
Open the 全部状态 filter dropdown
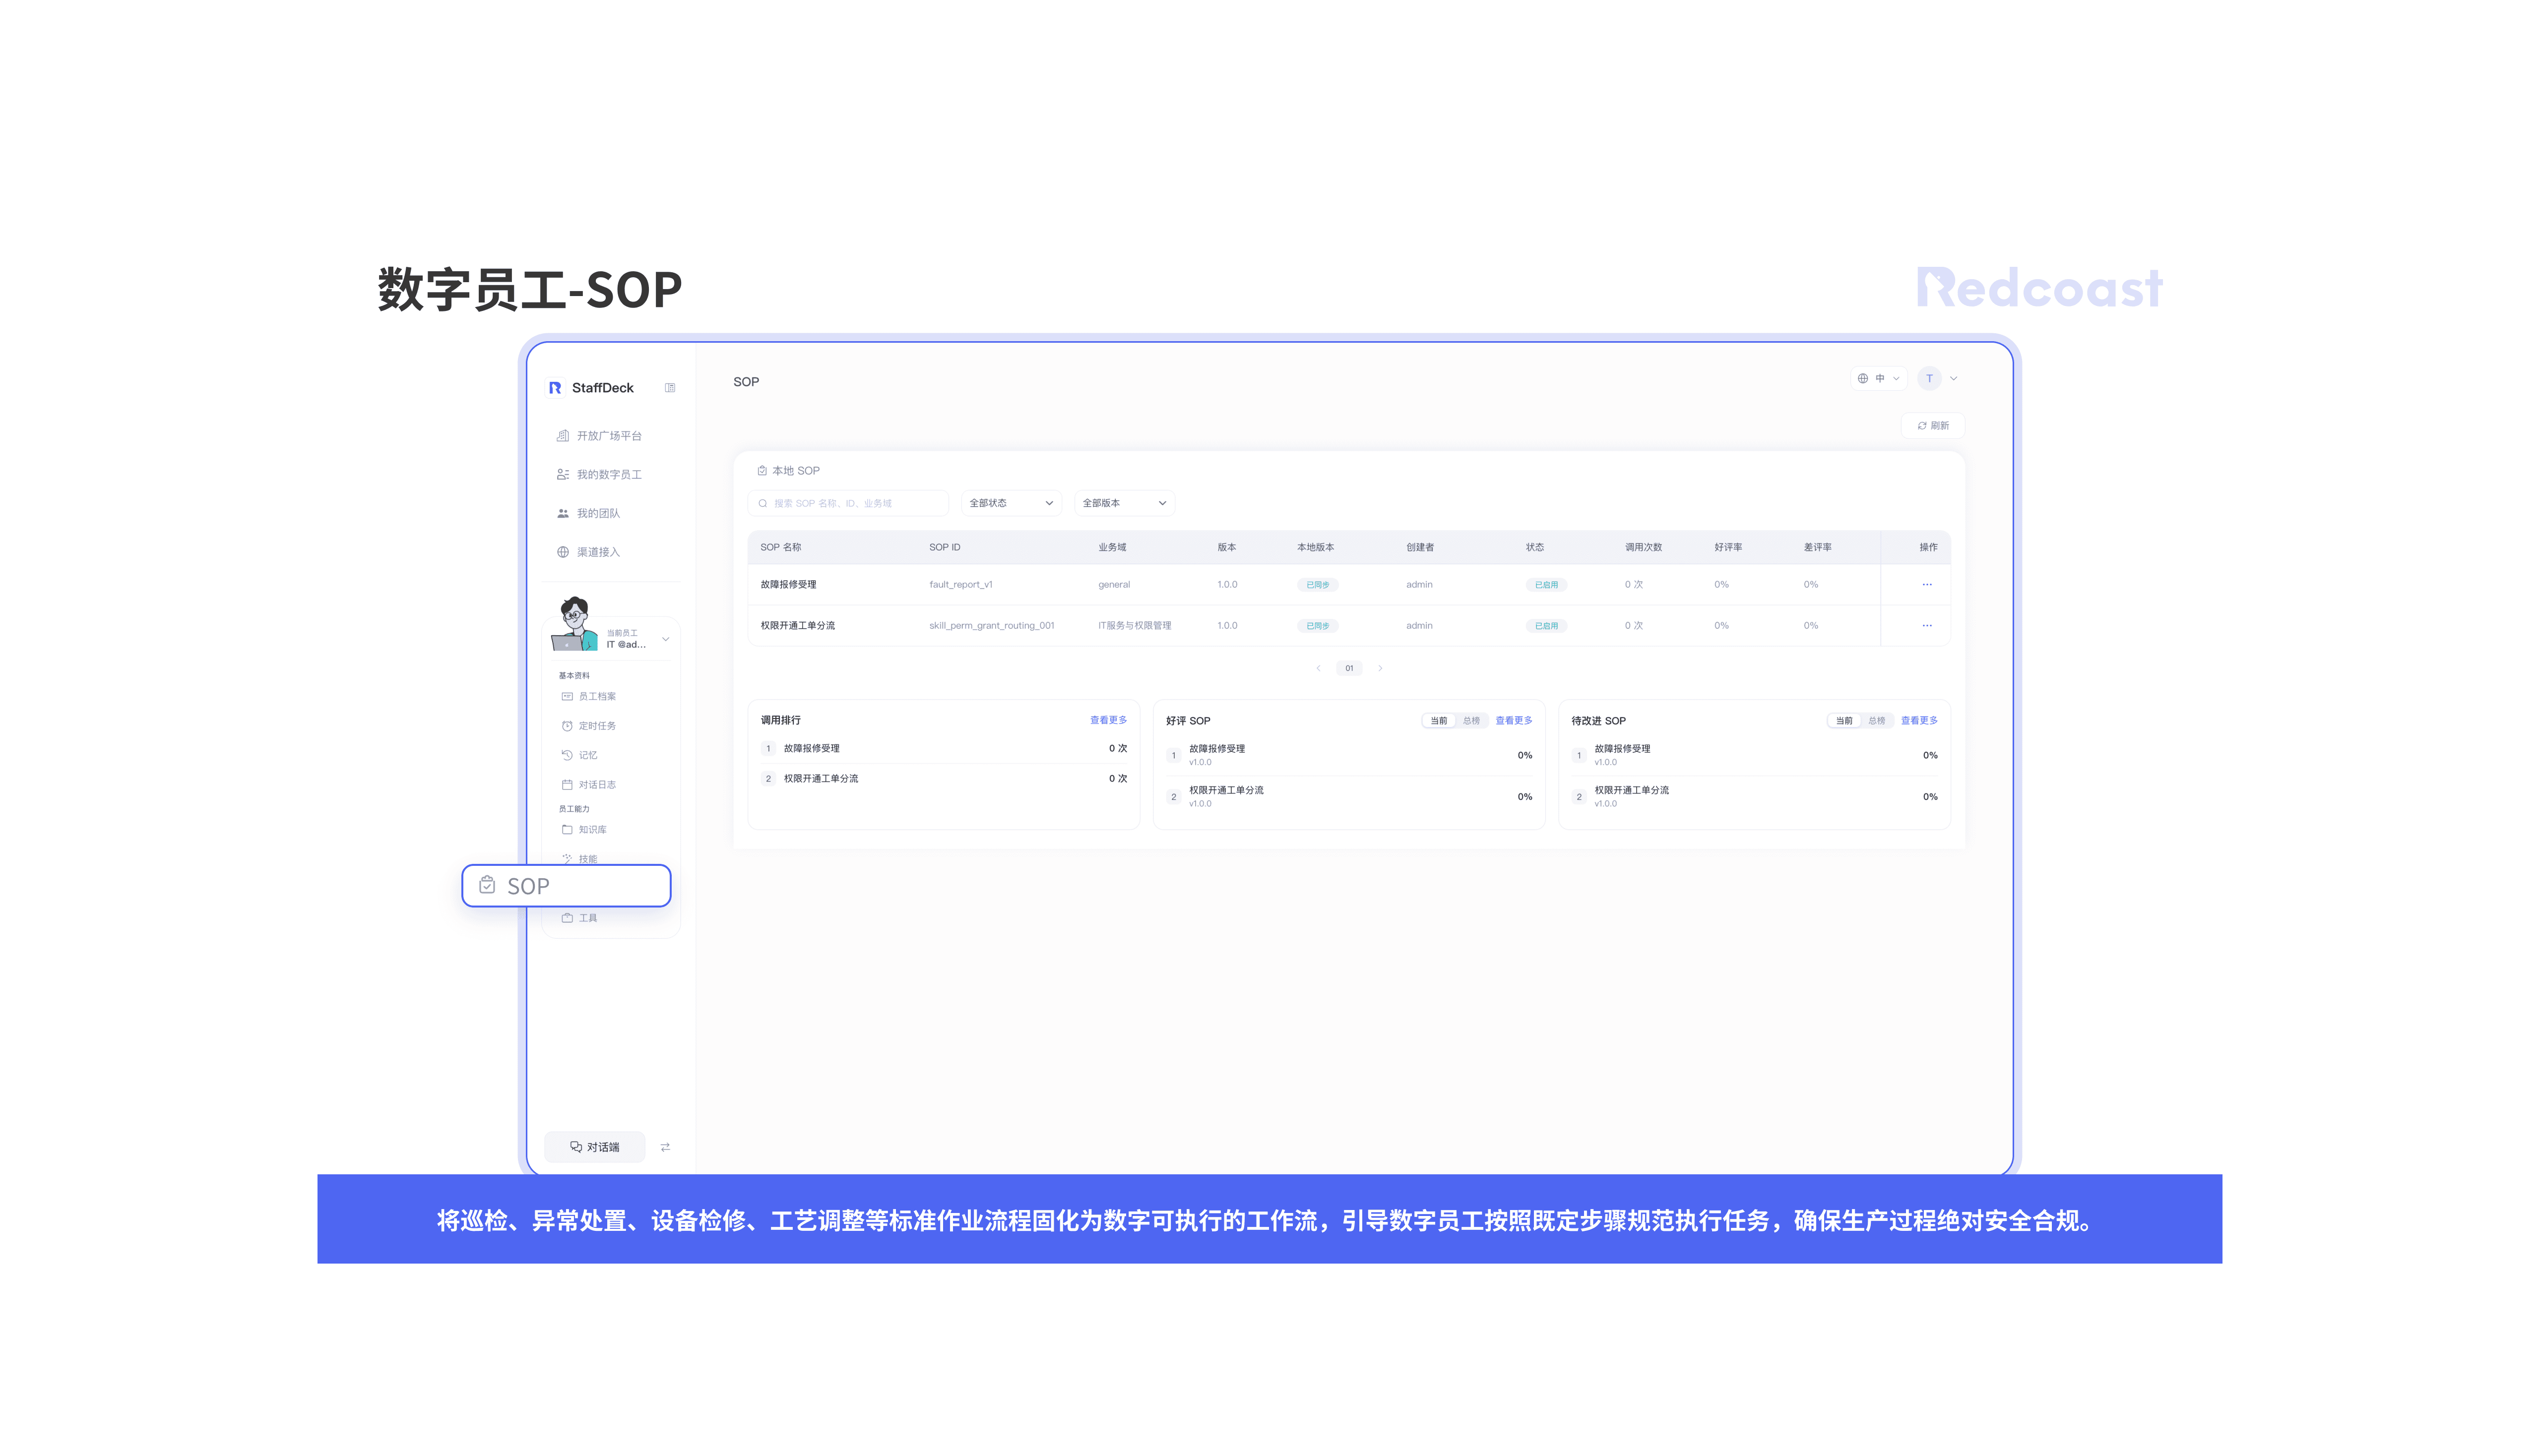tap(1011, 504)
